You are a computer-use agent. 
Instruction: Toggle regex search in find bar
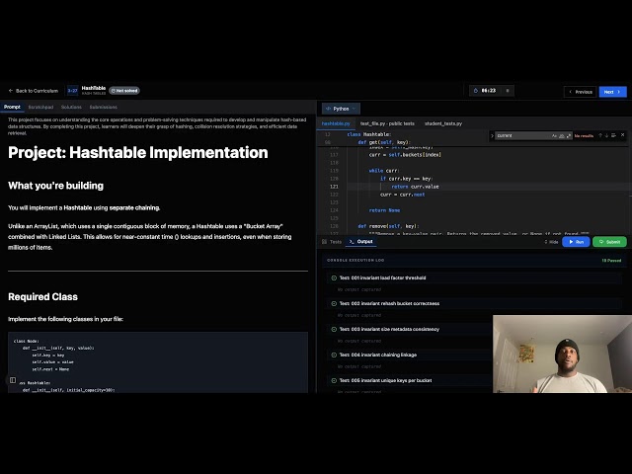[x=569, y=136]
